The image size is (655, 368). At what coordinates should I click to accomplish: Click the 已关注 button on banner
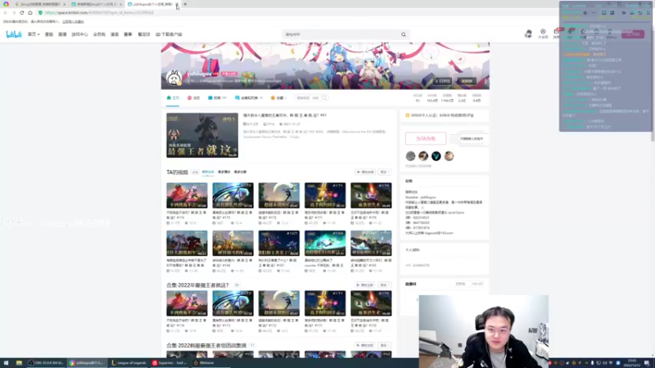coord(442,81)
